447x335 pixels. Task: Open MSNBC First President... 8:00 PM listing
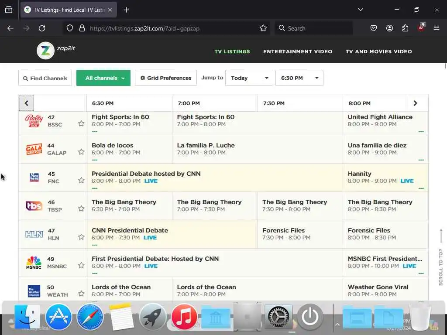(x=385, y=262)
